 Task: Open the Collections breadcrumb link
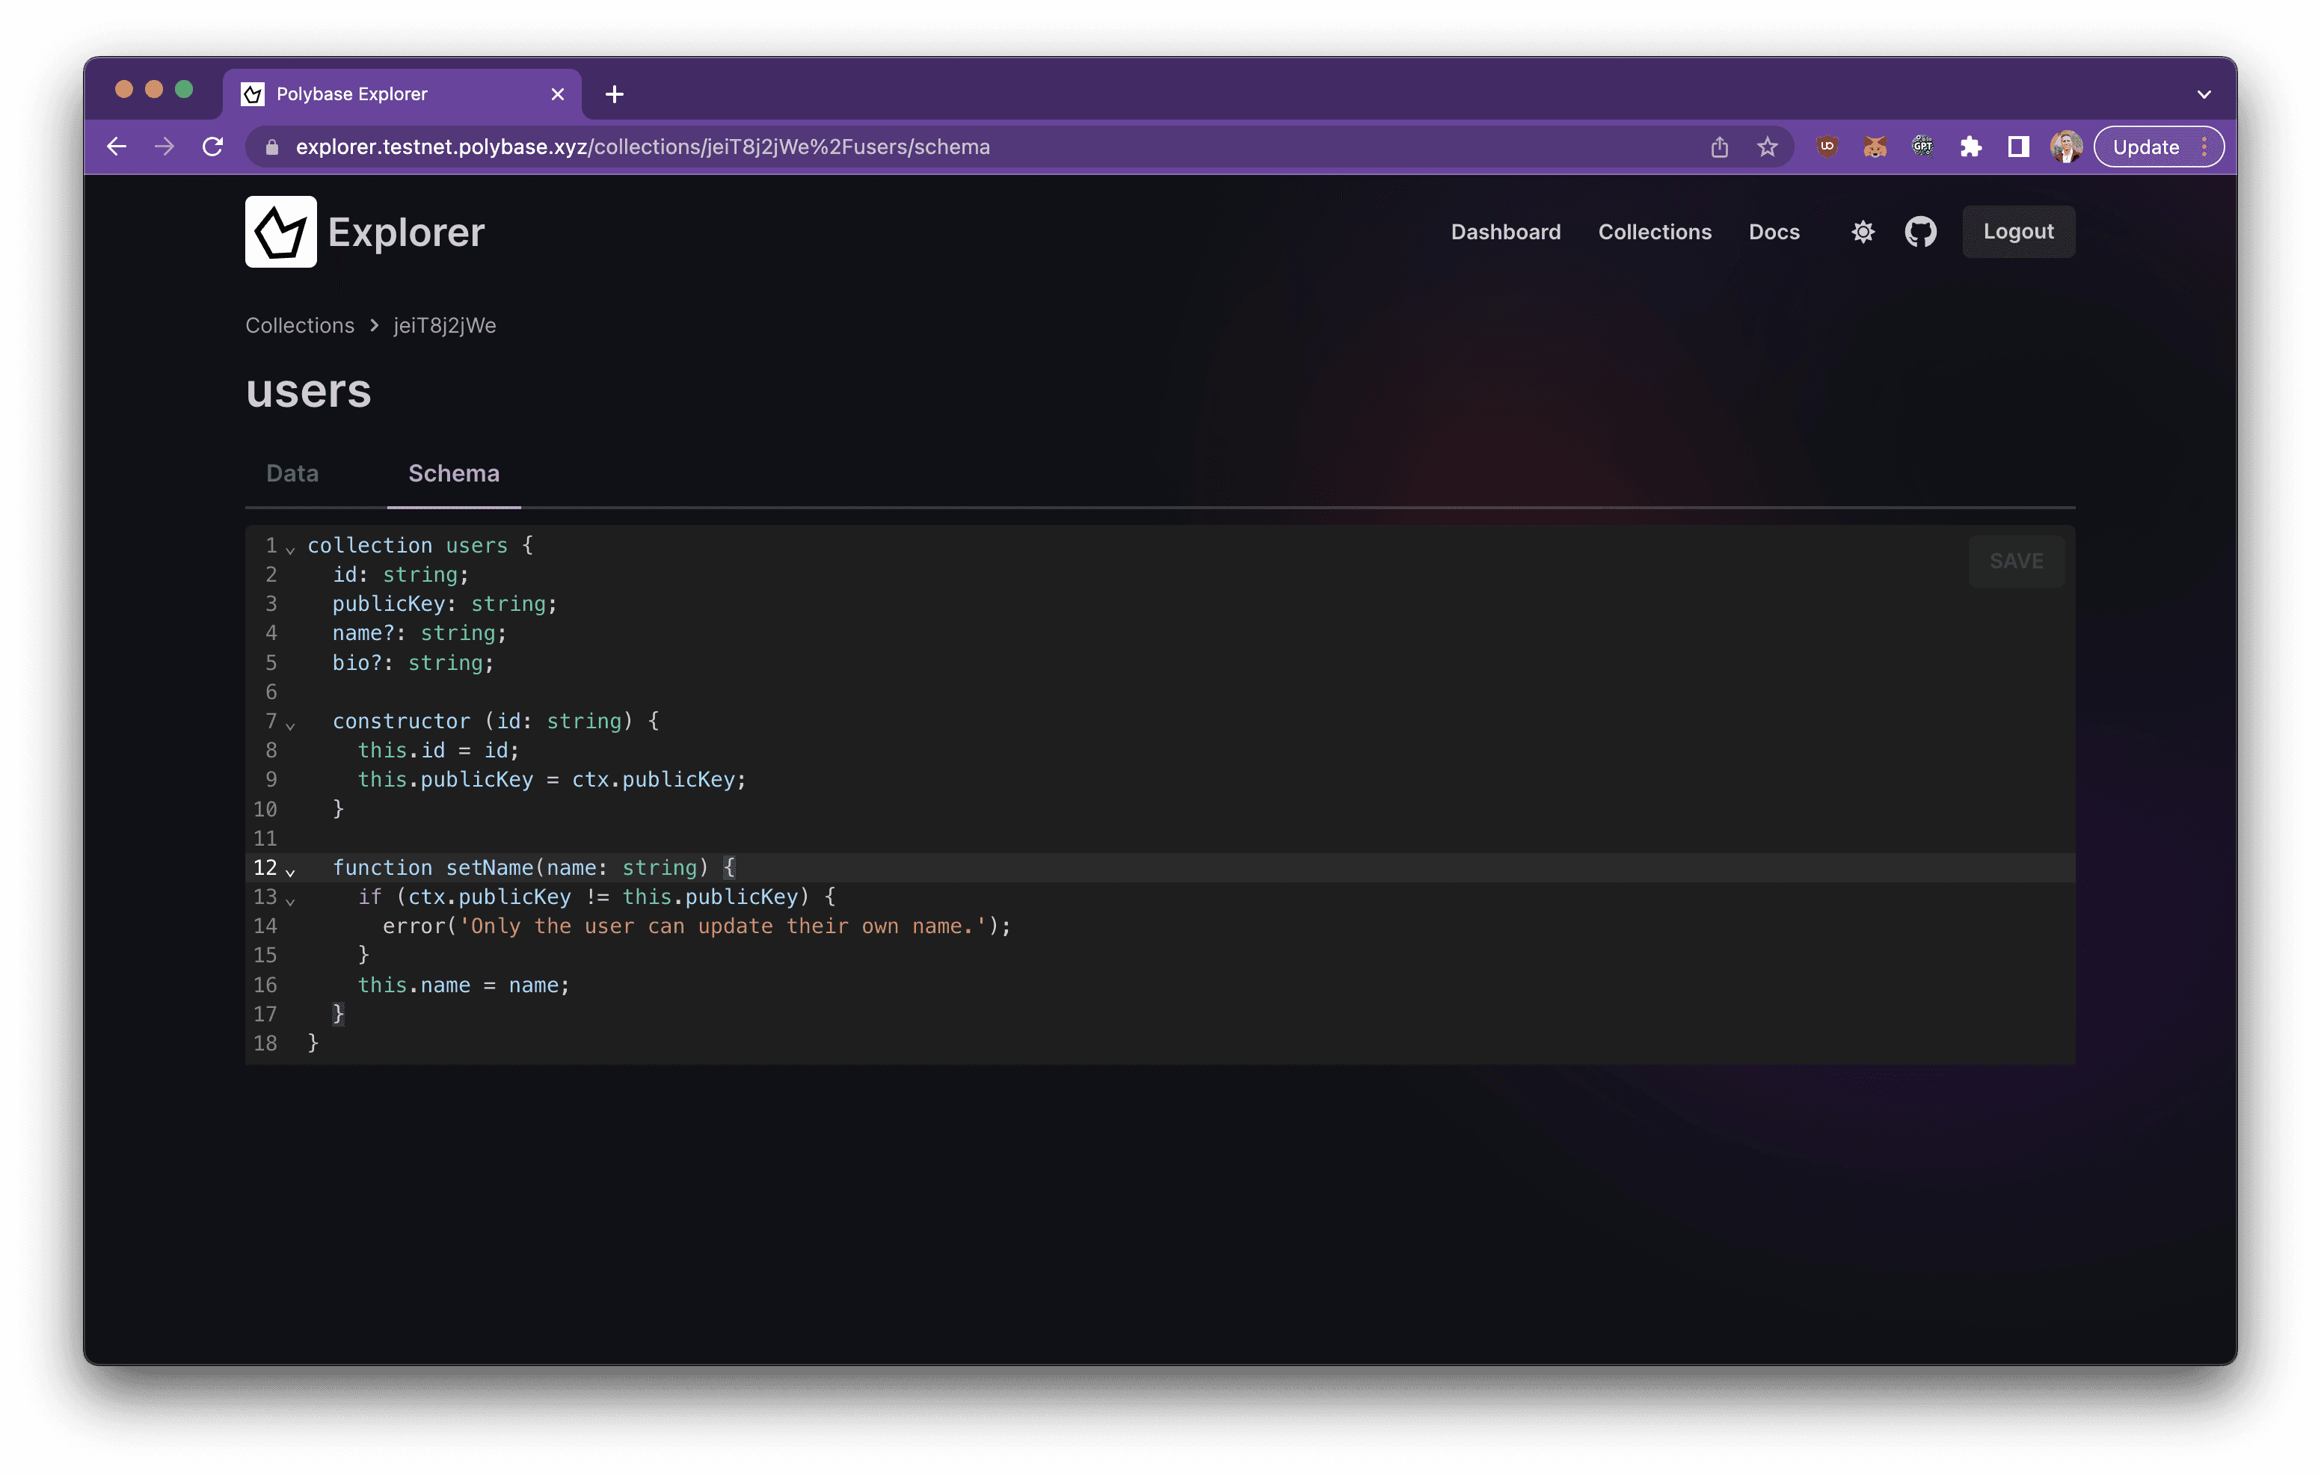coord(300,326)
